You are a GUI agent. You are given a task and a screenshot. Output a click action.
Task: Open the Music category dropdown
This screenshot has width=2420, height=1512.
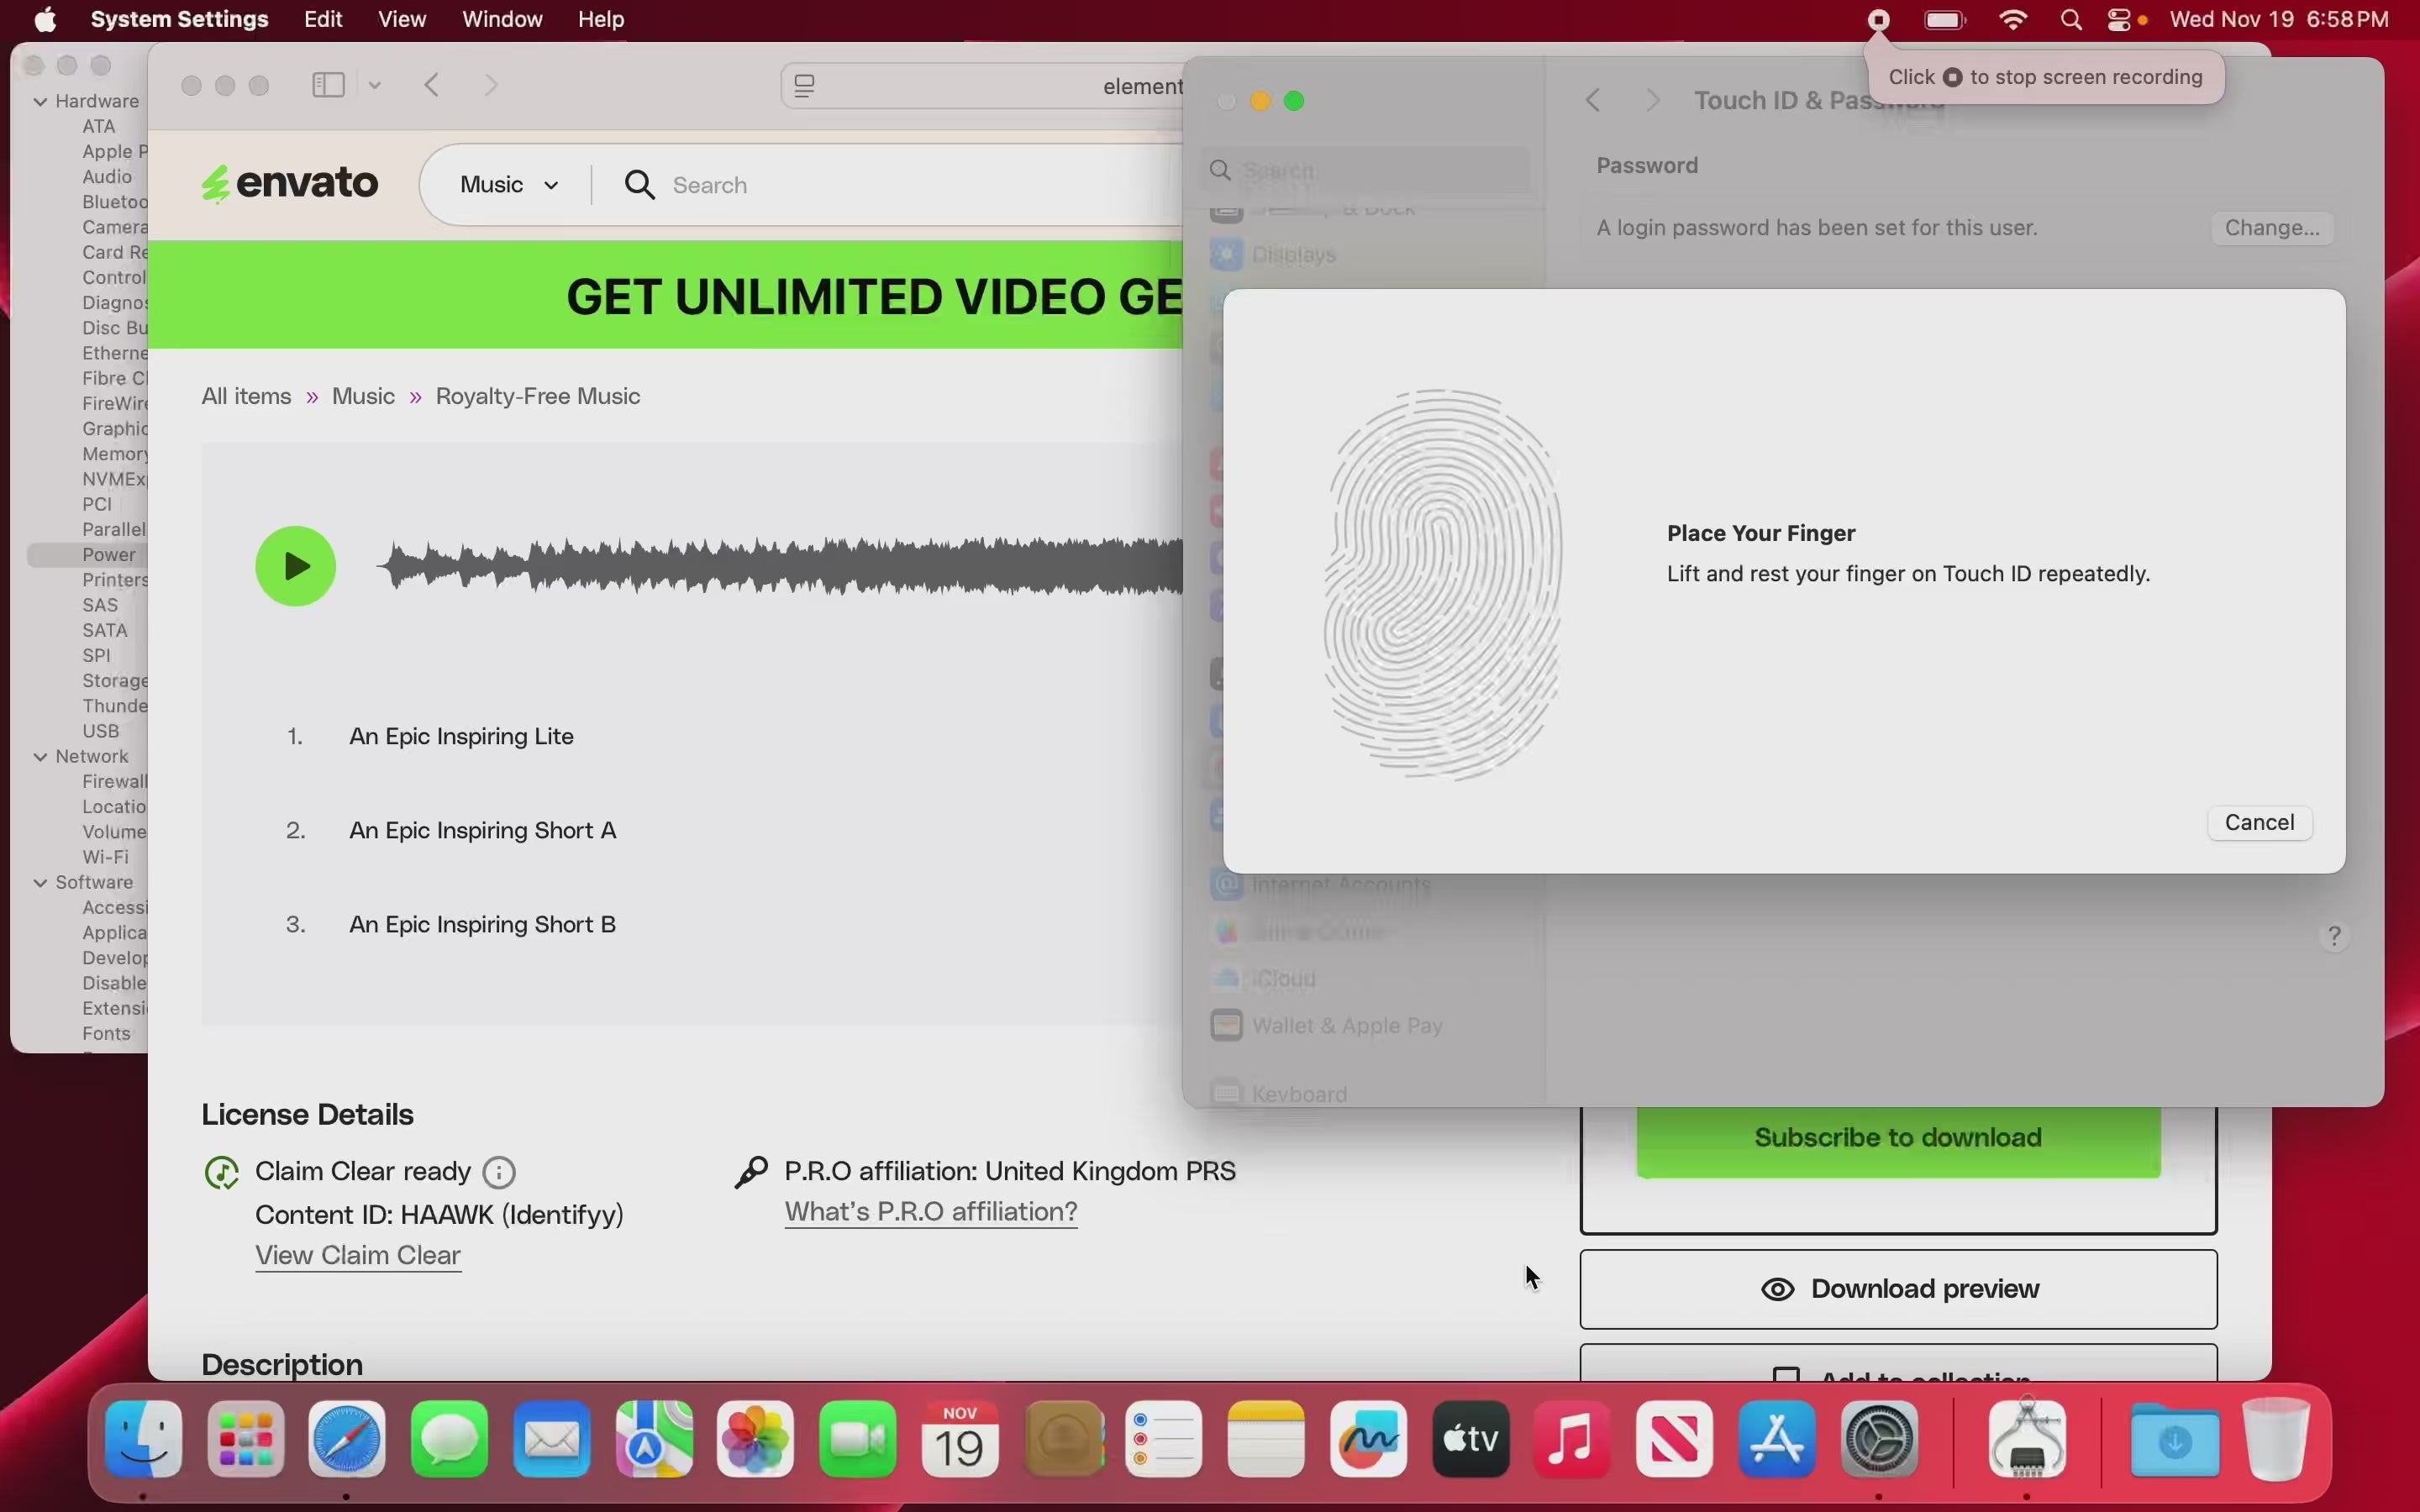(x=510, y=185)
